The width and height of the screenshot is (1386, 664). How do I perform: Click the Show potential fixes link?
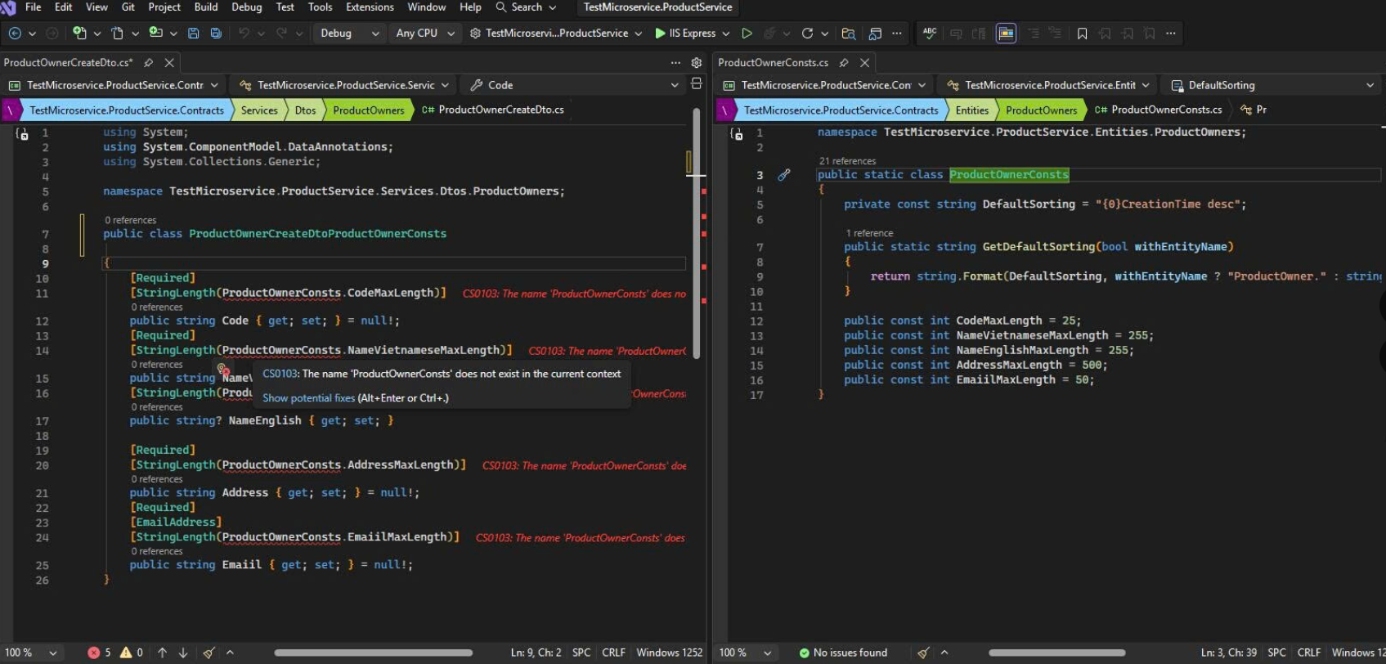pos(308,398)
